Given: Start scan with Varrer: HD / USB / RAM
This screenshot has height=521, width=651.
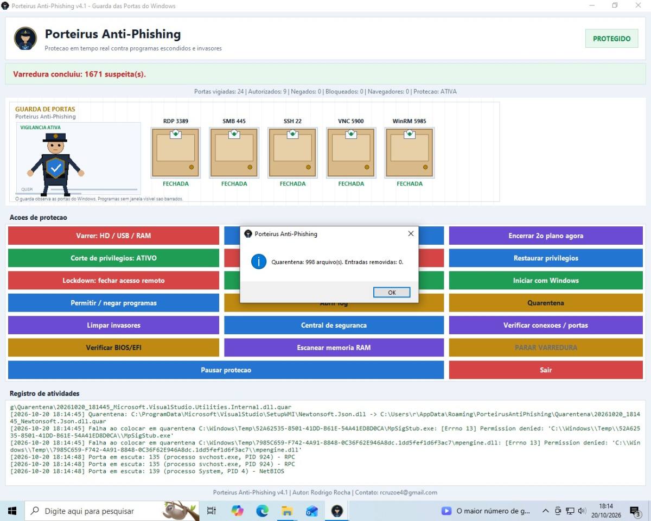Looking at the screenshot, I should point(113,236).
